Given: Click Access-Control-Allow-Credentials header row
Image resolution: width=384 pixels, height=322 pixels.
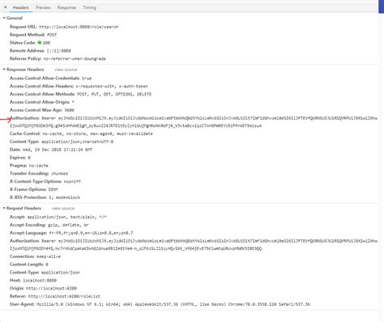Looking at the screenshot, I should (x=50, y=78).
